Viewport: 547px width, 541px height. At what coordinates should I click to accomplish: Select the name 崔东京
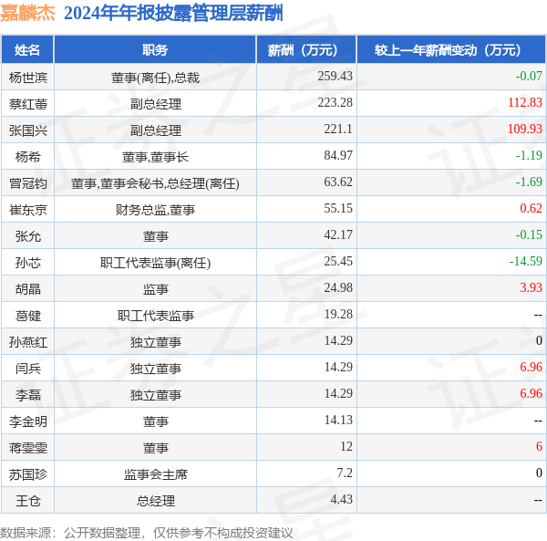[28, 210]
